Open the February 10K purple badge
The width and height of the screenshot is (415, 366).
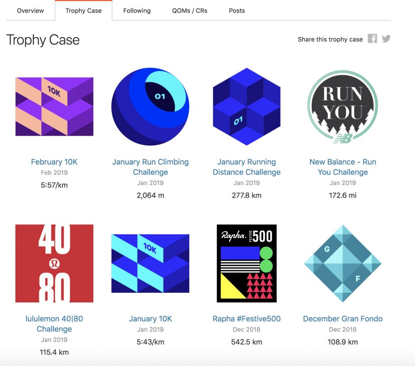pyautogui.click(x=54, y=106)
